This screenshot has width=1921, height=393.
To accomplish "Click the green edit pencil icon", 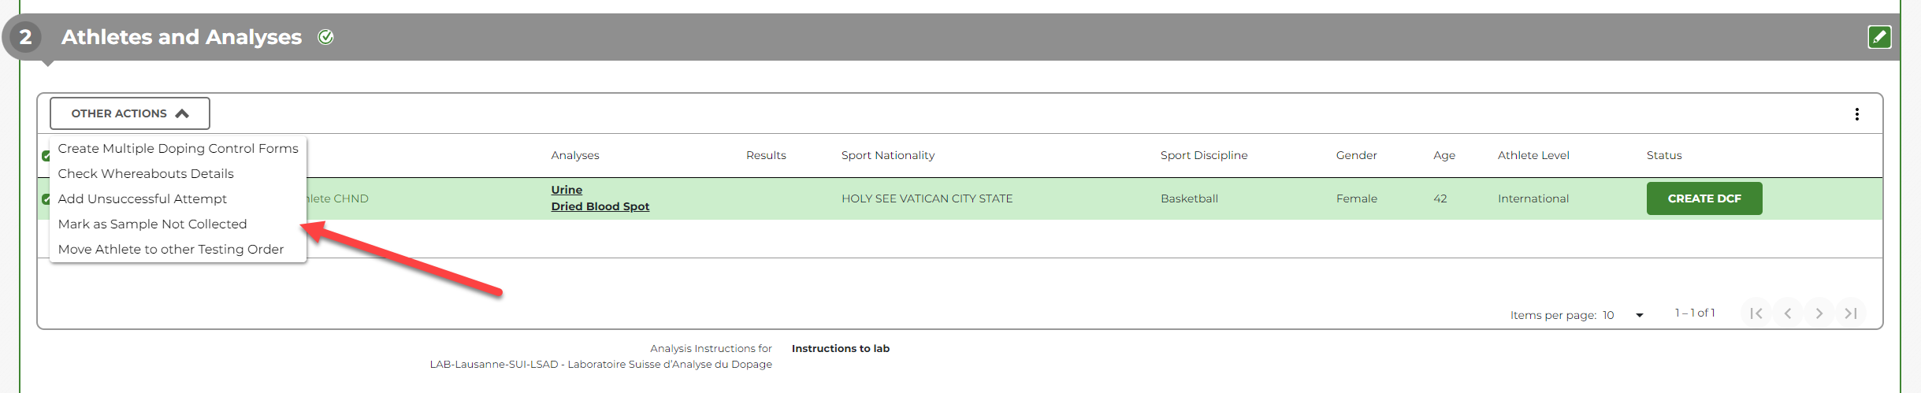I will click(1879, 37).
